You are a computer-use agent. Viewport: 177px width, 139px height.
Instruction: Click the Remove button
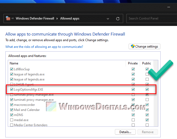[148, 132]
